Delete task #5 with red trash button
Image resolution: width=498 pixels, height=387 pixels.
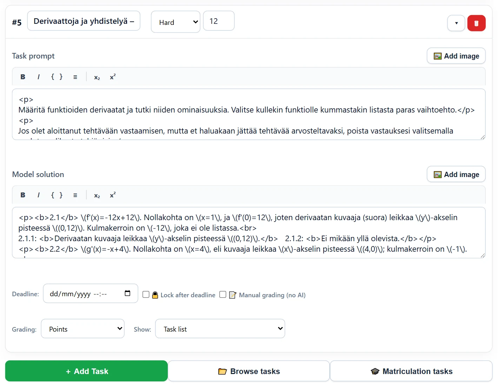(476, 23)
